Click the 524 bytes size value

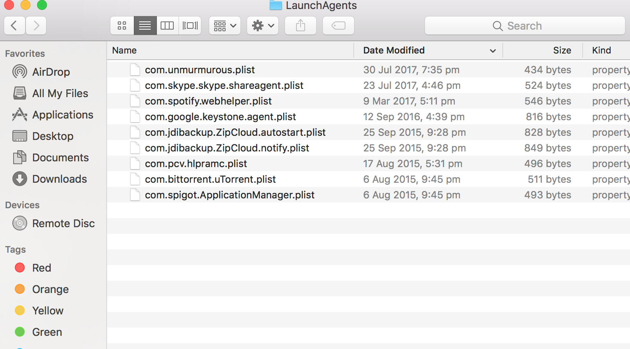pyautogui.click(x=548, y=86)
